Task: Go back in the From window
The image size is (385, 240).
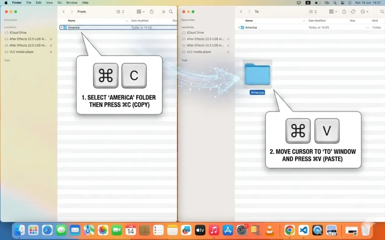Action: (64, 12)
